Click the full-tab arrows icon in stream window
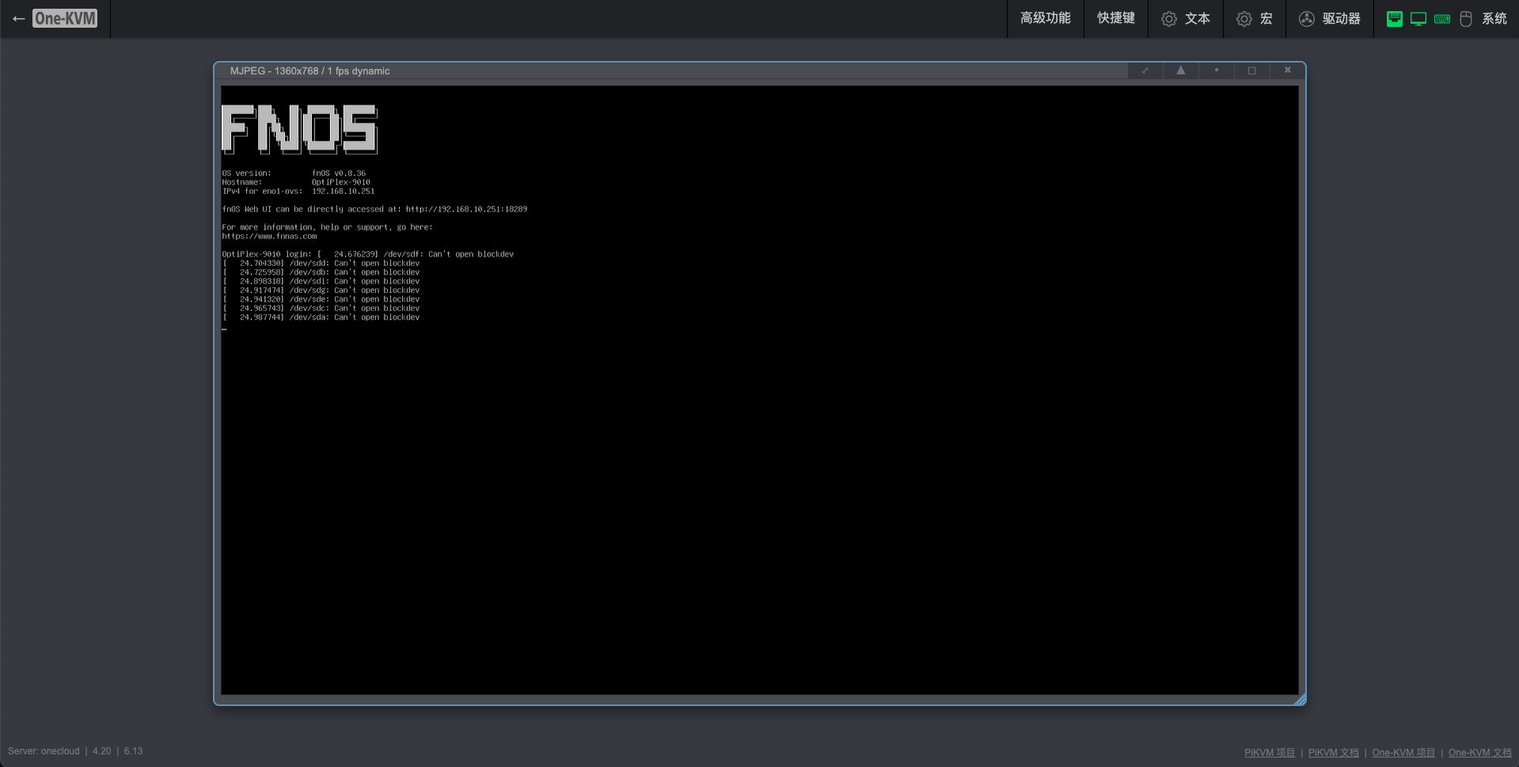 pyautogui.click(x=1145, y=70)
